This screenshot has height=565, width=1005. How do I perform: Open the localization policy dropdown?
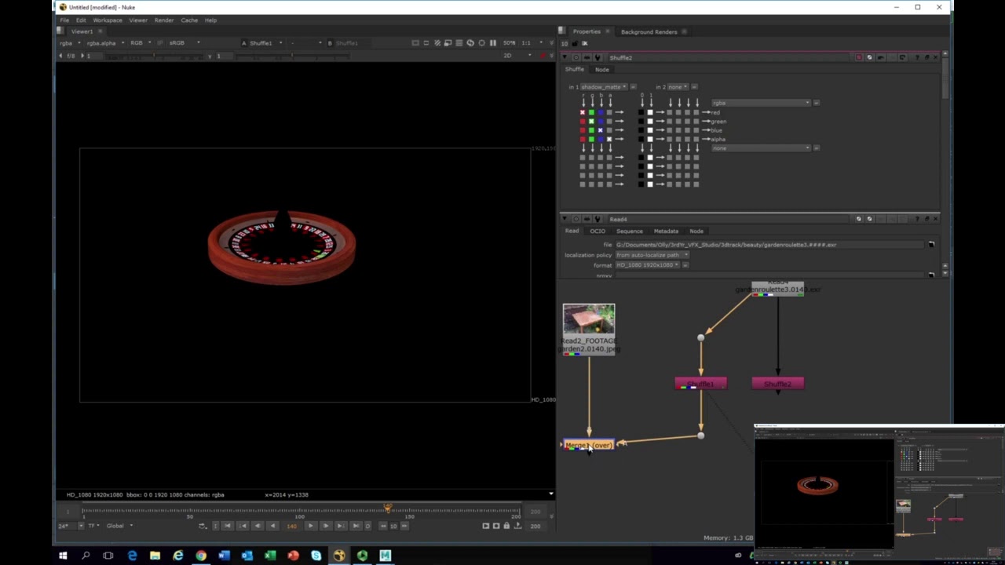tap(652, 255)
